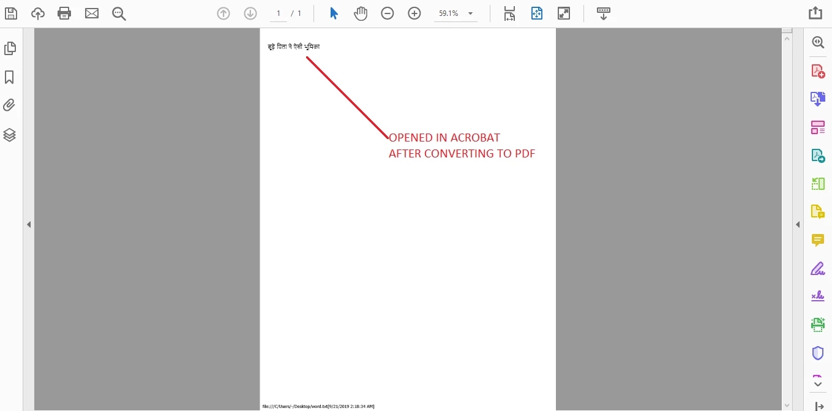This screenshot has height=411, width=832.
Task: Go to next page arrow
Action: (250, 13)
